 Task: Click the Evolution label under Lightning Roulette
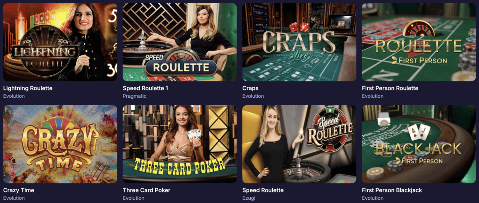click(14, 96)
